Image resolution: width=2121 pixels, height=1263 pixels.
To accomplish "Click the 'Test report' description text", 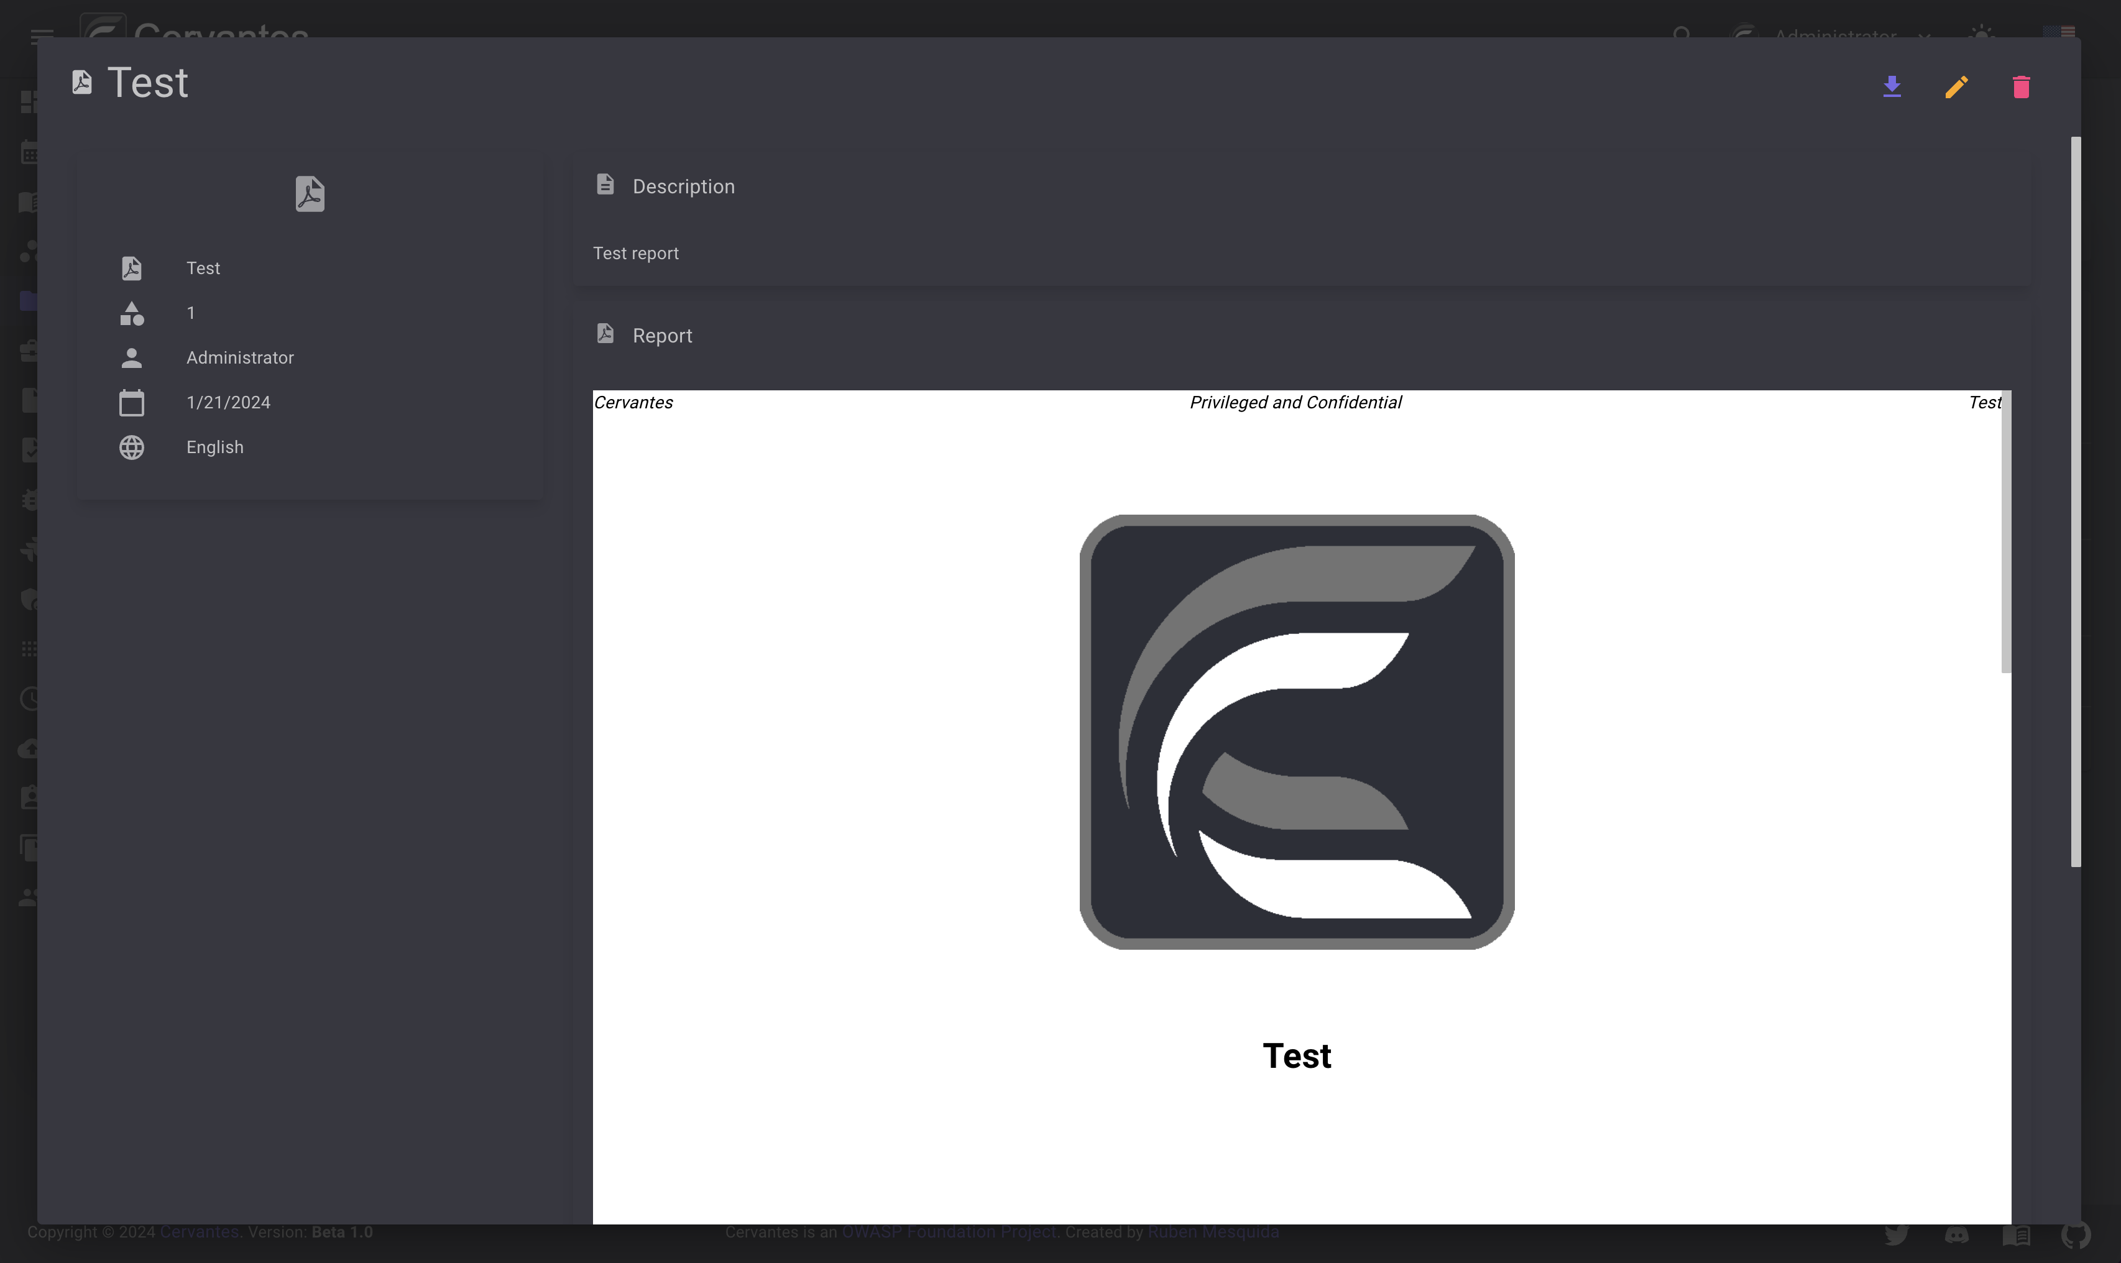I will click(636, 253).
